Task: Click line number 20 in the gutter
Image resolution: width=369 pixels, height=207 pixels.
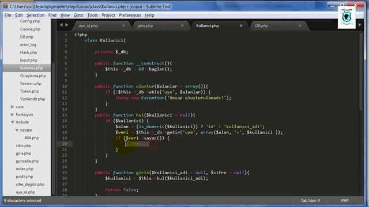Action: (65, 144)
